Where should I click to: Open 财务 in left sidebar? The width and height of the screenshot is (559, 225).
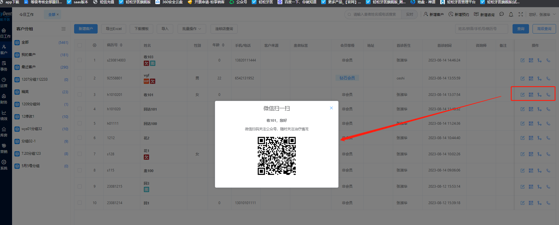tap(4, 99)
